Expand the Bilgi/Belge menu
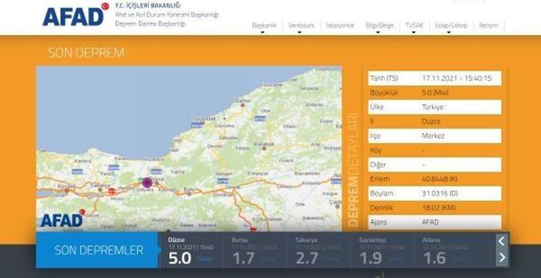Image resolution: width=541 pixels, height=278 pixels. click(379, 26)
